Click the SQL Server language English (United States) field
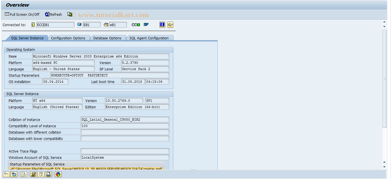Image resolution: width=391 pixels, height=179 pixels. [x=57, y=107]
